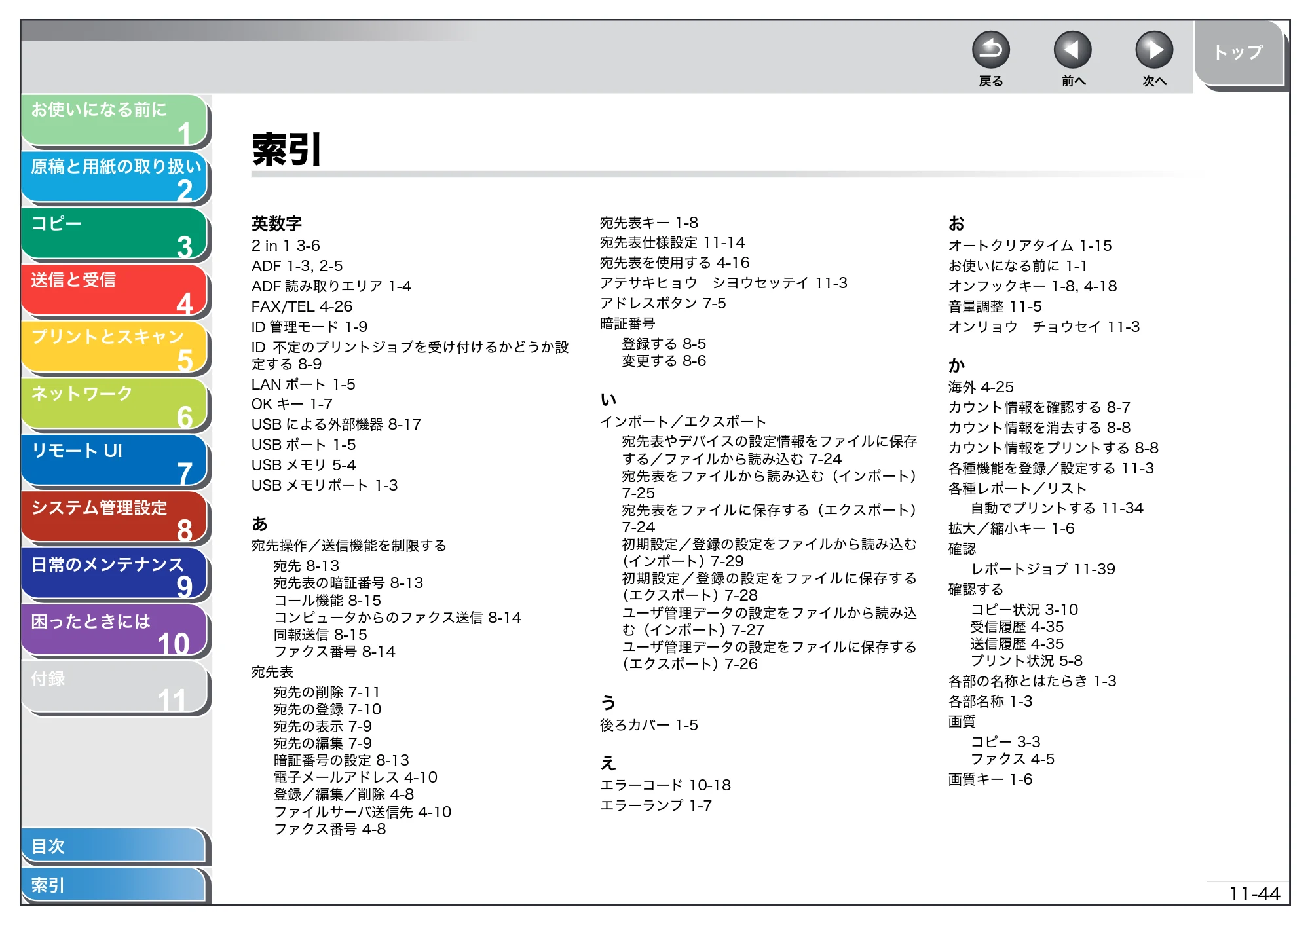The width and height of the screenshot is (1310, 926).
Task: Switch to 送信と受信 chapter 4 tab
Action: (x=115, y=291)
